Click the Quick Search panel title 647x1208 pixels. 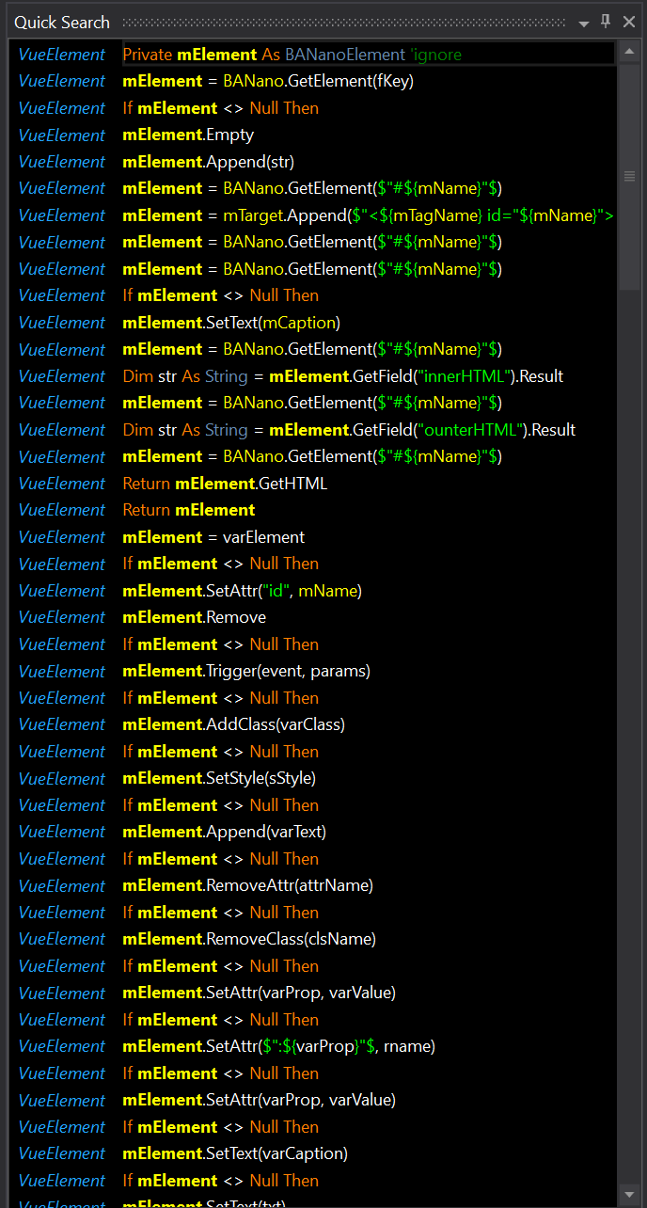pos(62,23)
